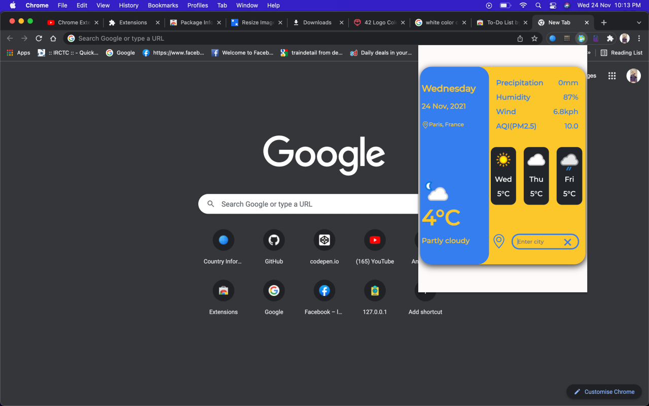Image resolution: width=649 pixels, height=406 pixels.
Task: Open GitHub shortcut
Action: point(274,247)
